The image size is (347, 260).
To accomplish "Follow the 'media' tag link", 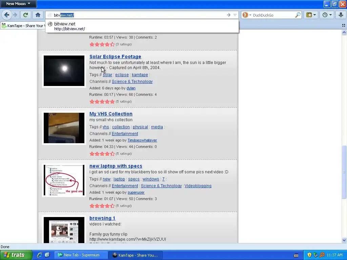I will [x=157, y=127].
